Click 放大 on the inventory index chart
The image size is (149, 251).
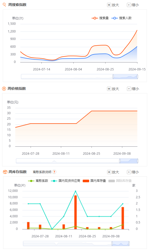113,172
